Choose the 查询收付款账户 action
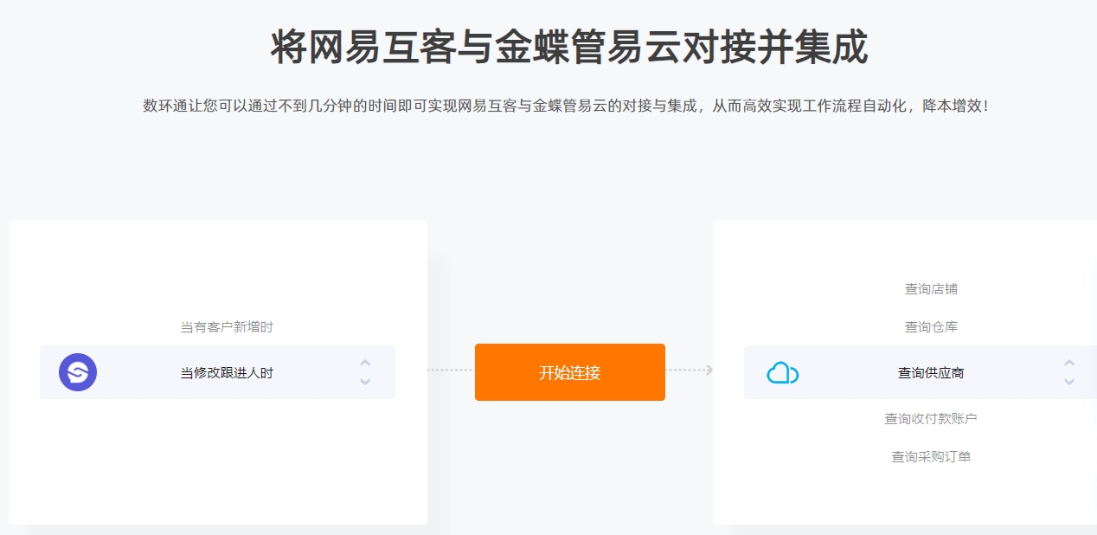The width and height of the screenshot is (1097, 535). (931, 419)
